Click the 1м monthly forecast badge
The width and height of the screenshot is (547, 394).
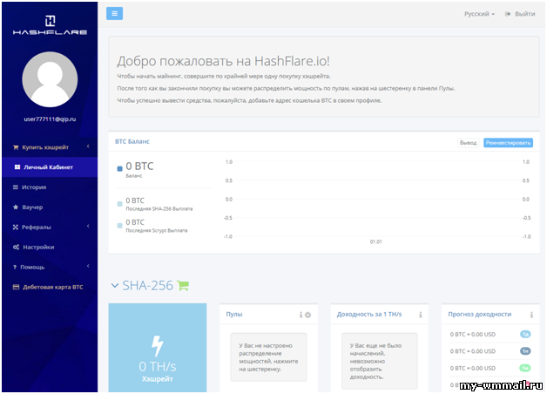click(x=525, y=368)
